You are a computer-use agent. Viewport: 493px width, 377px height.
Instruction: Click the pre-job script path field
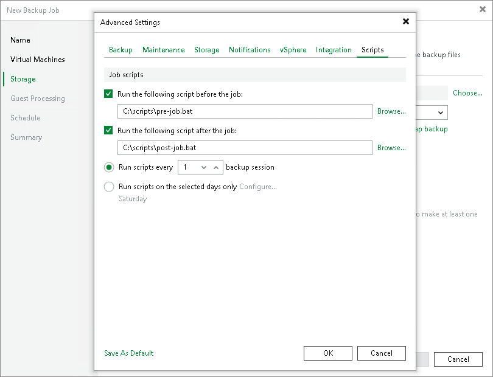point(245,111)
